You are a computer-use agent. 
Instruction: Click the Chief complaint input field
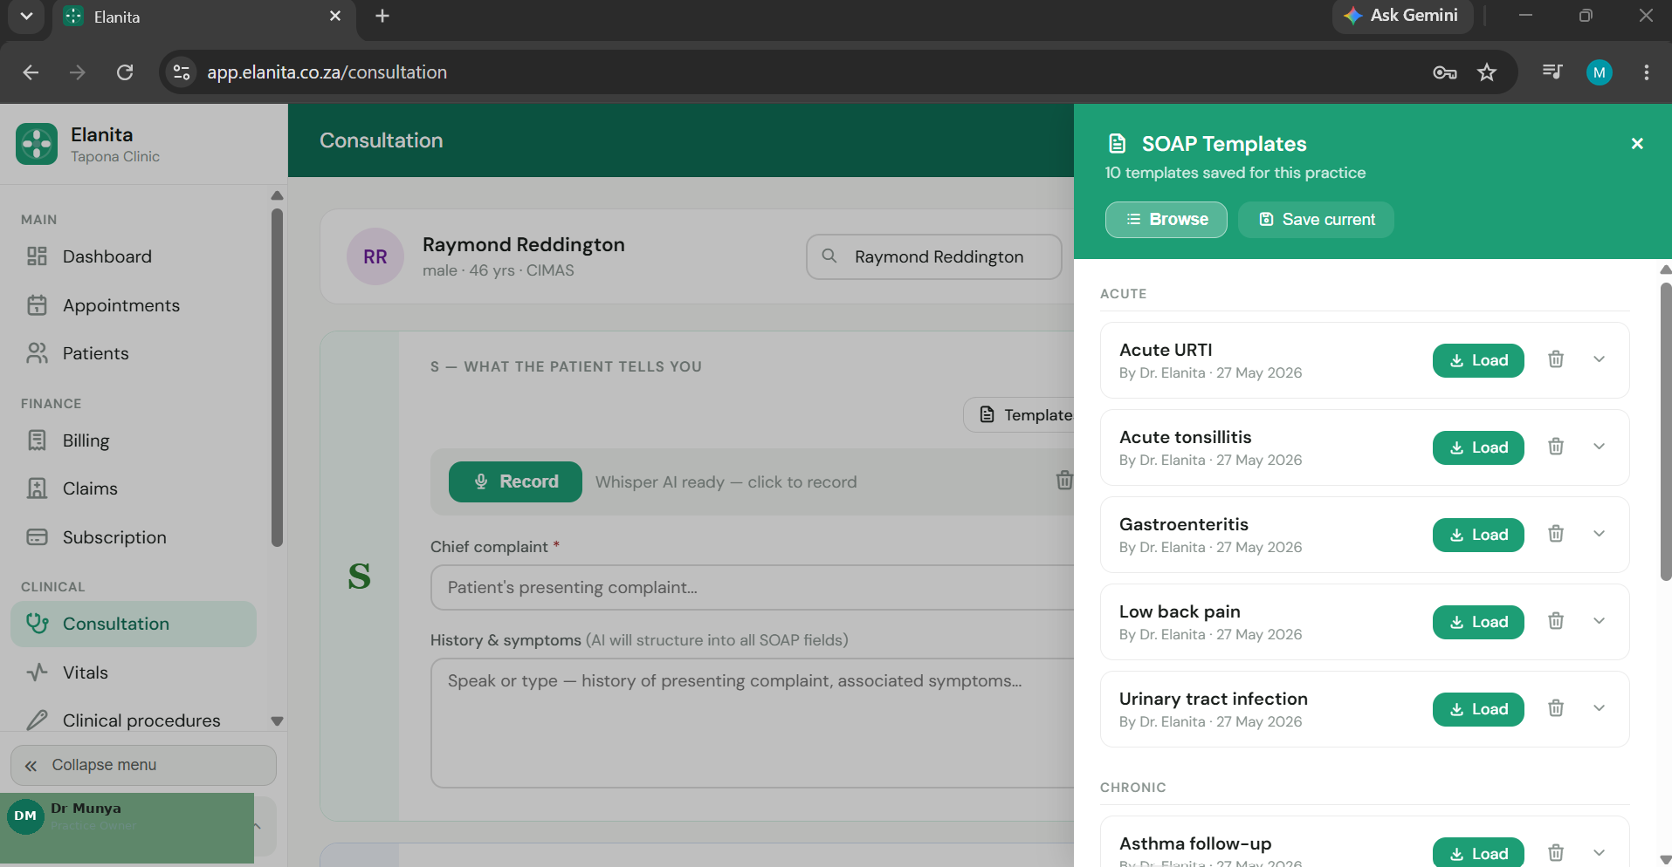tap(752, 587)
